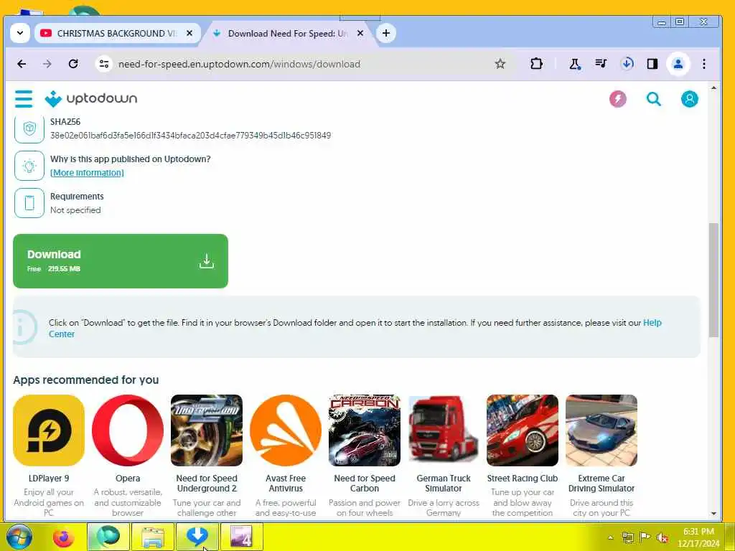Click the LDPlayer 9 title text

click(49, 479)
